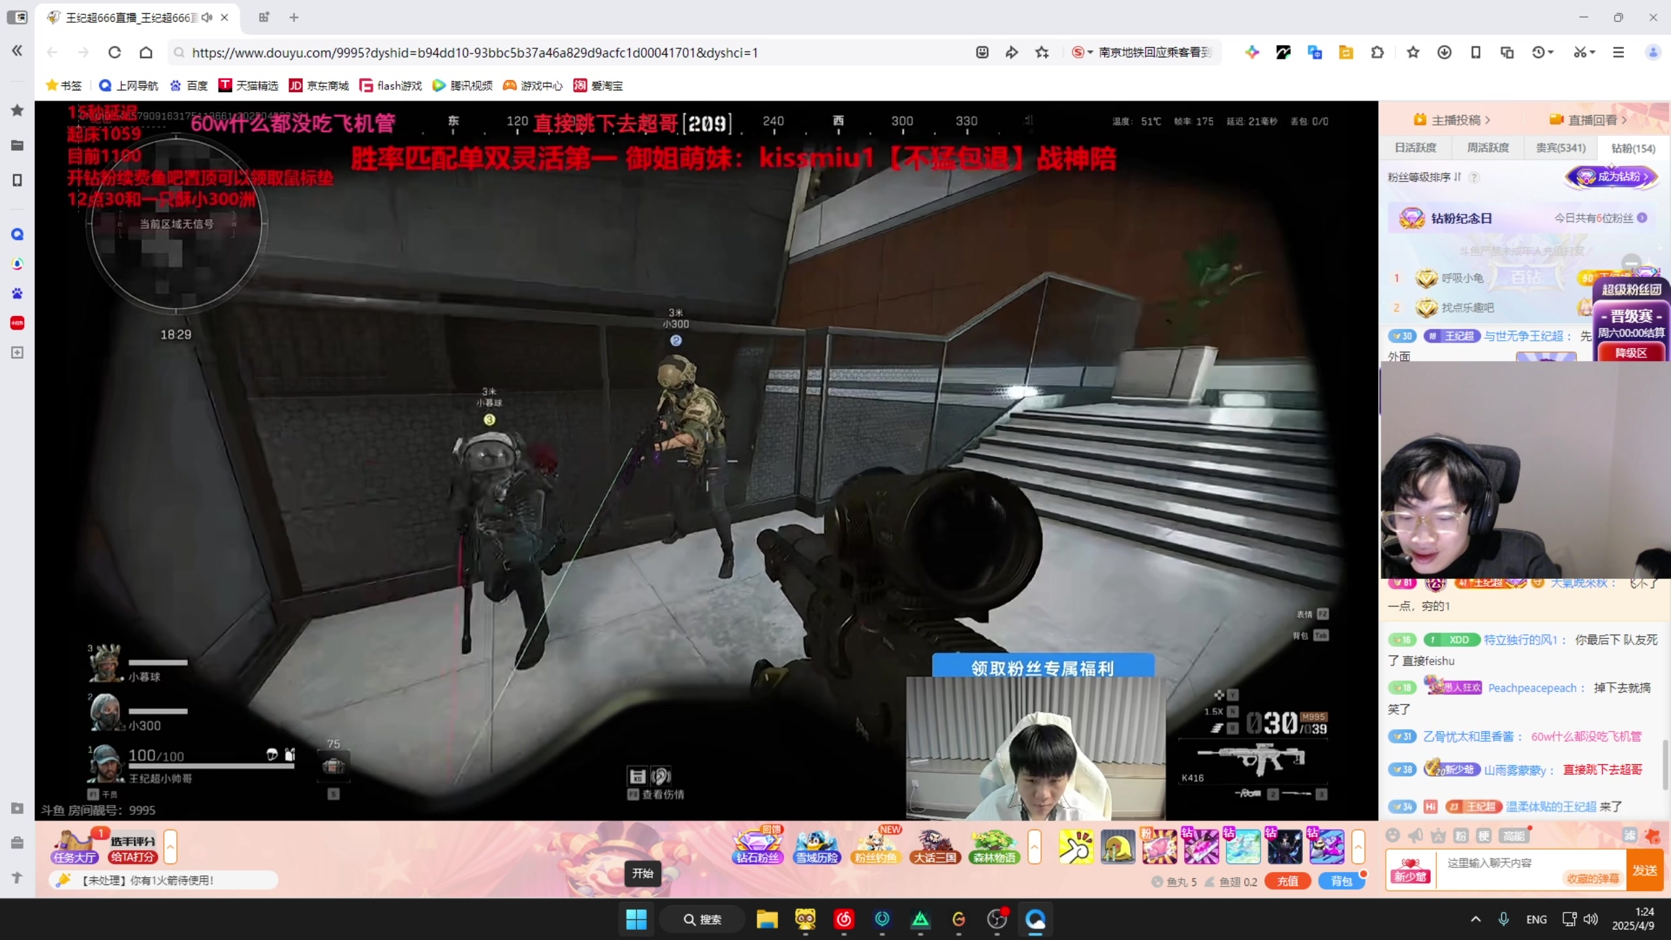Click the 充值 recharge button
1671x940 pixels.
click(x=1287, y=881)
